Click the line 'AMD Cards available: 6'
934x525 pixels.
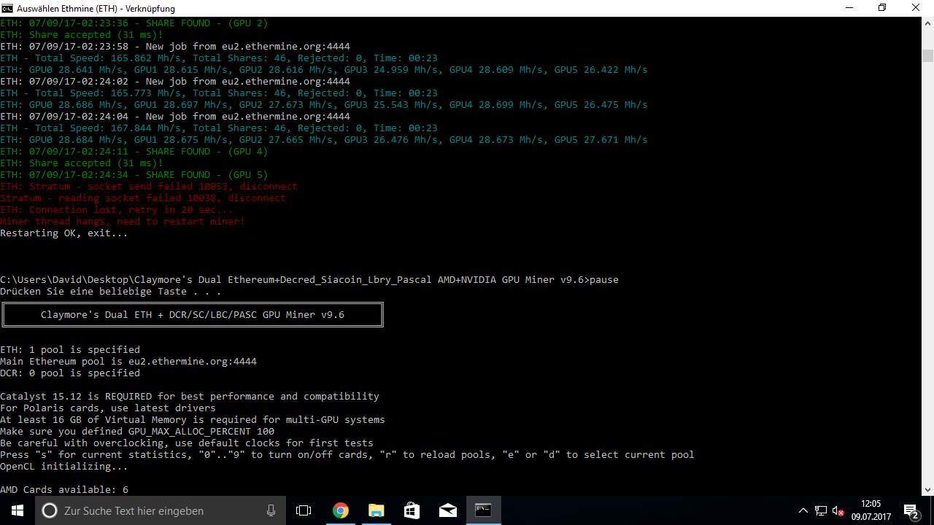point(64,490)
